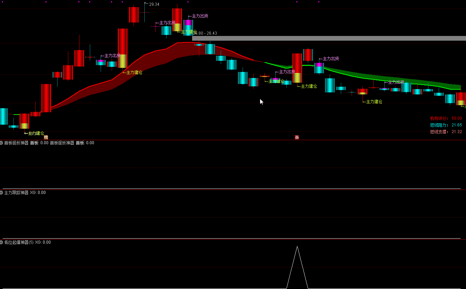Screen dimensions: 466x289
Task: Click the 主力跟踪神器 XG: 0.00 value
Action: tap(38, 193)
